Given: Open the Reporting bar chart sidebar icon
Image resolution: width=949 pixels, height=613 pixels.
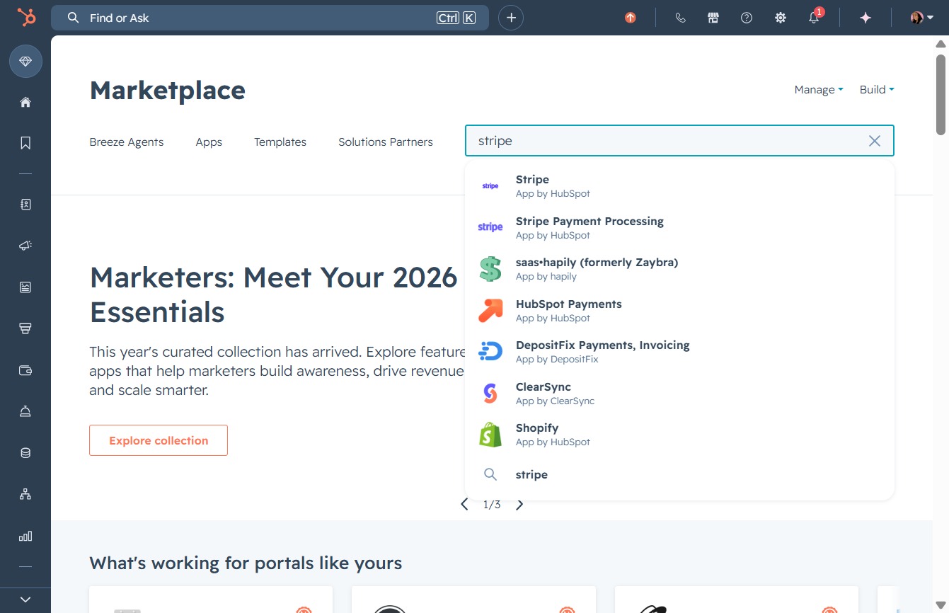Looking at the screenshot, I should [x=25, y=536].
